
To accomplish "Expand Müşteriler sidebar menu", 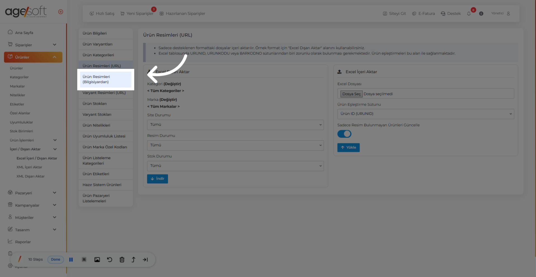I will tap(33, 217).
